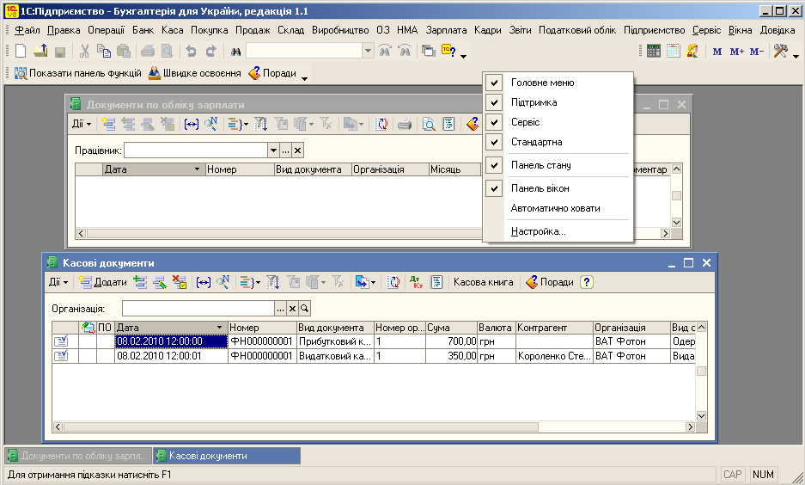This screenshot has height=485, width=805.
Task: Open the Дії dropdown in Касові документи
Action: pyautogui.click(x=58, y=282)
